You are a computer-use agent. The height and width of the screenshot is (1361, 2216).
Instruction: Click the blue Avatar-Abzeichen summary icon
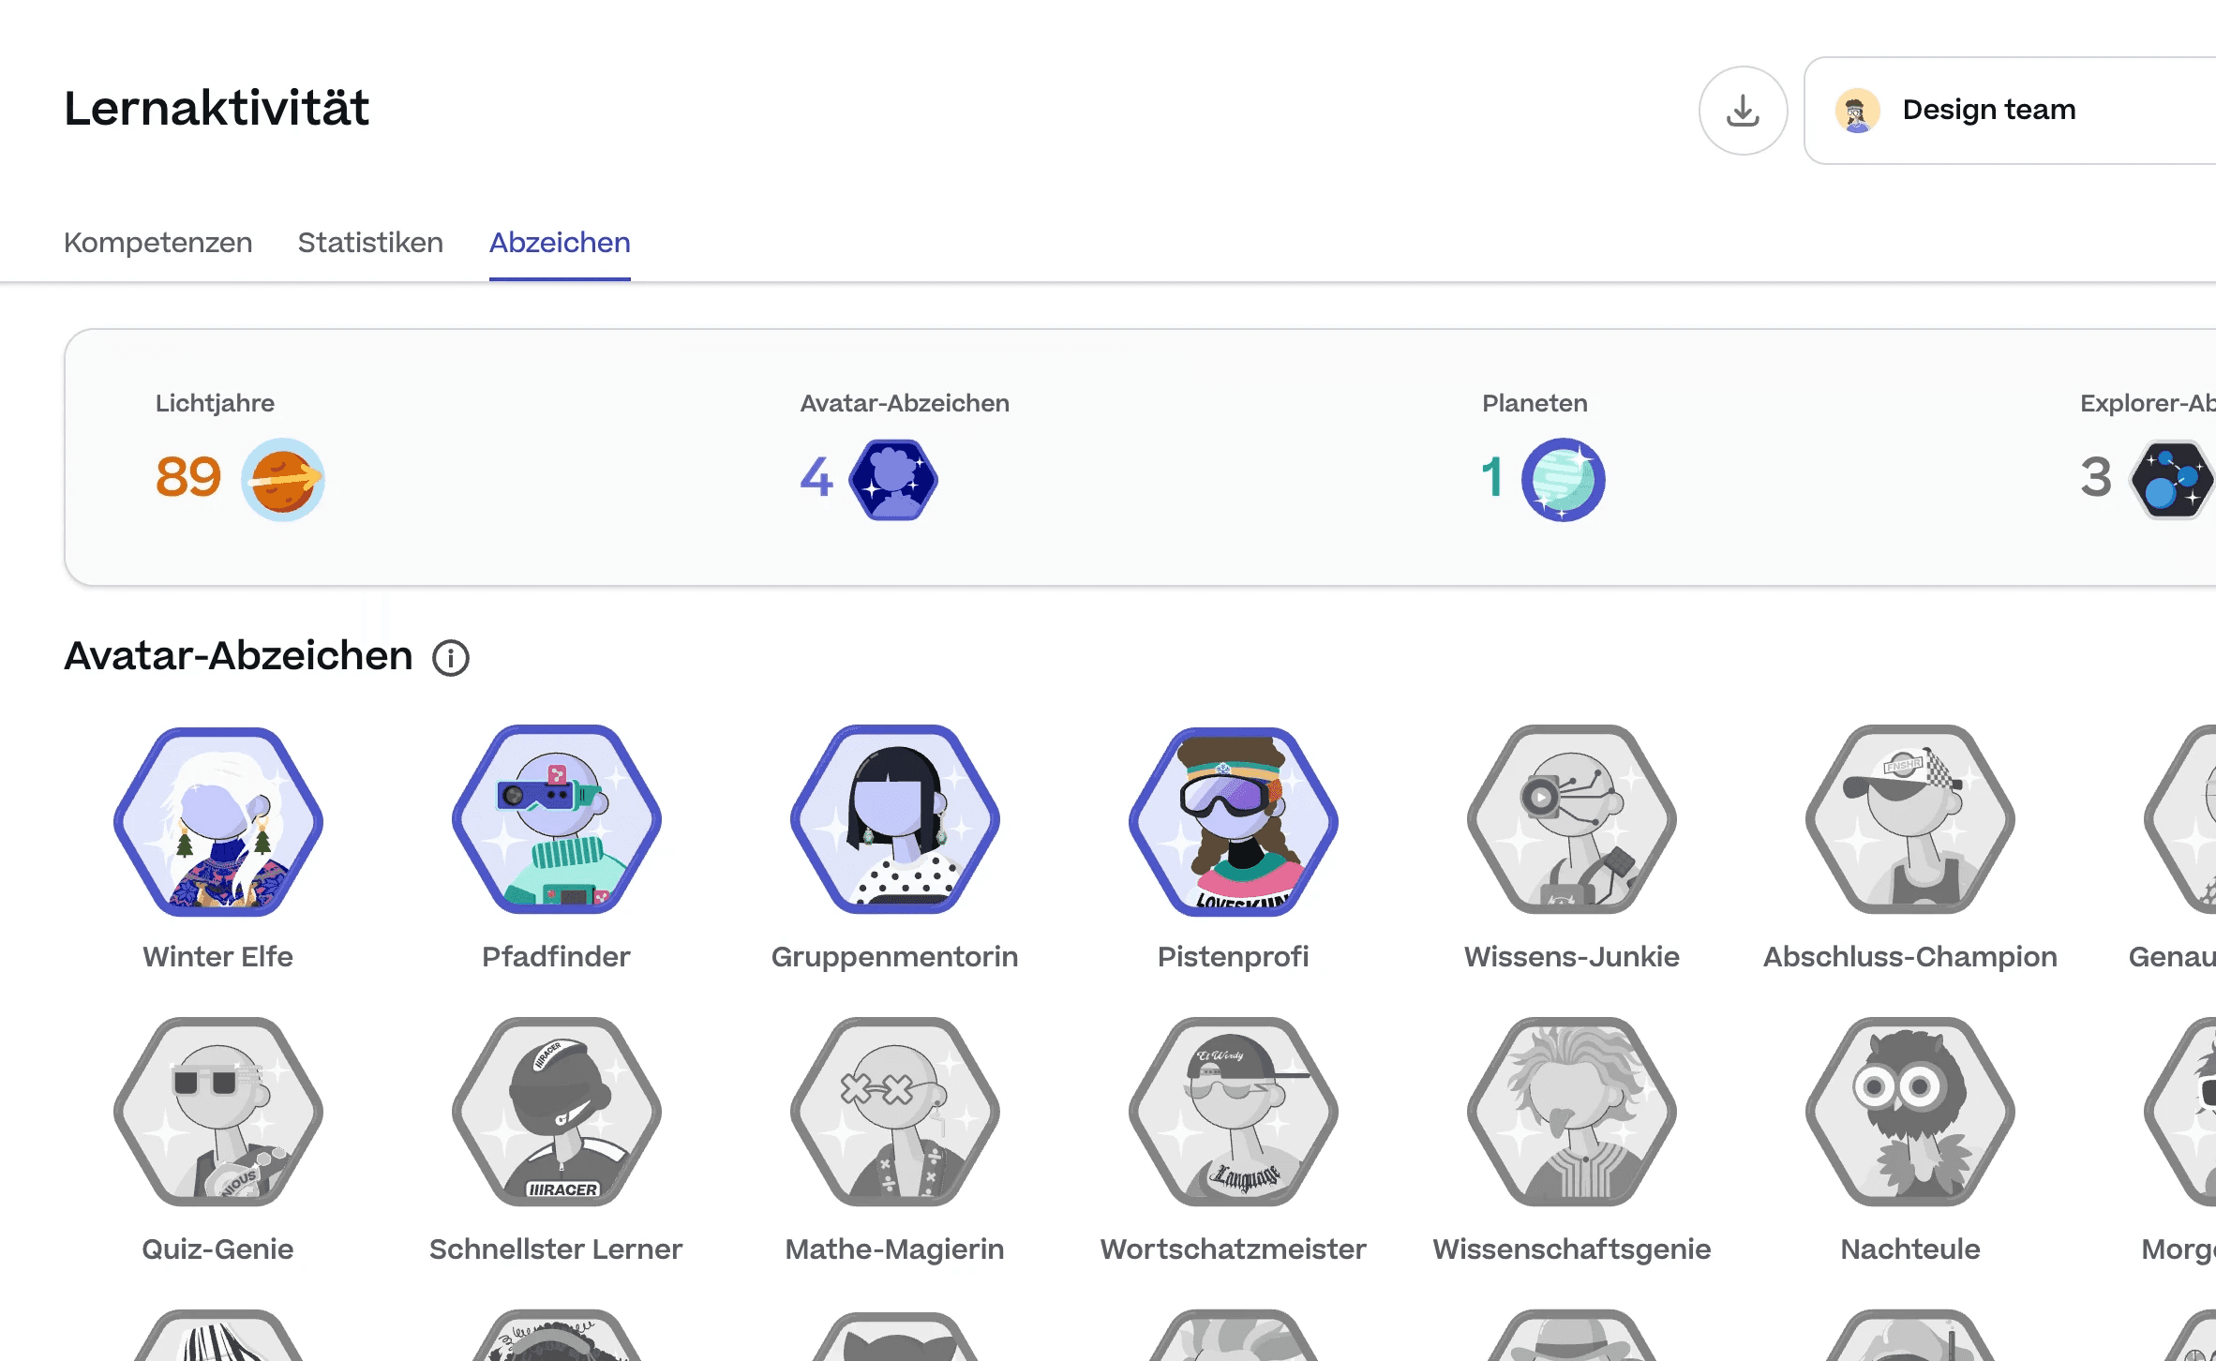click(893, 479)
